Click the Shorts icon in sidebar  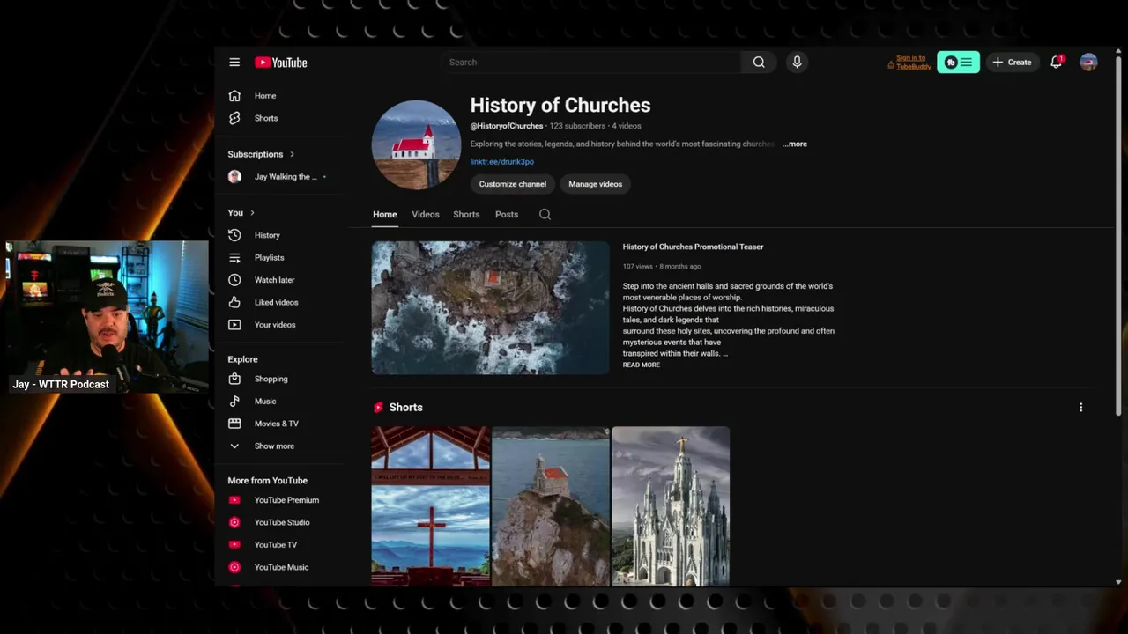tap(234, 118)
